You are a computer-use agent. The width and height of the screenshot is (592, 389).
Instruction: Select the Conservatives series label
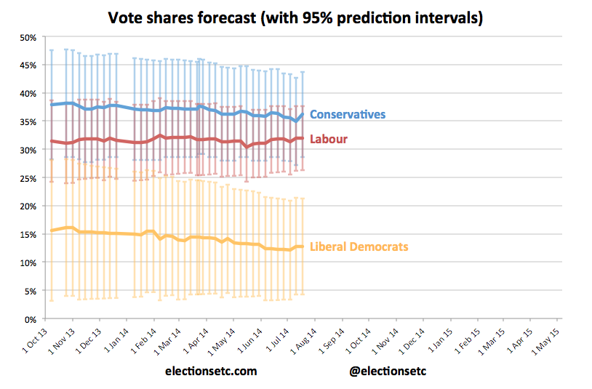coord(348,114)
